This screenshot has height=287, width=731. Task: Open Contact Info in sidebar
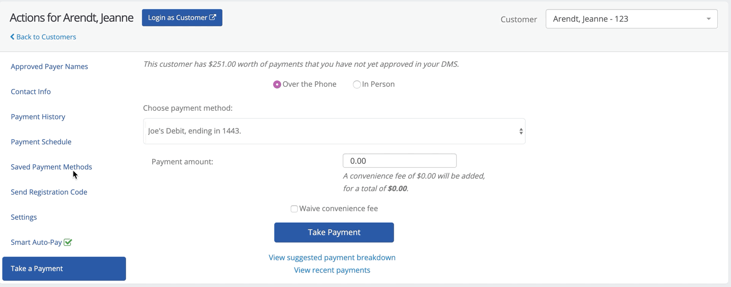click(30, 92)
